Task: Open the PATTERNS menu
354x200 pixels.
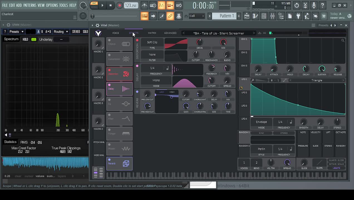Action: pyautogui.click(x=30, y=5)
